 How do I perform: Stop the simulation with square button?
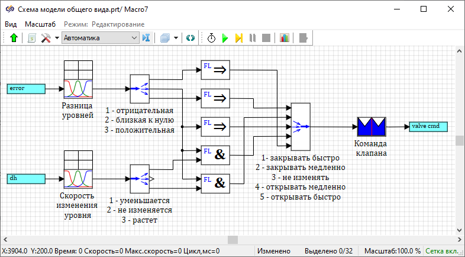pos(266,38)
